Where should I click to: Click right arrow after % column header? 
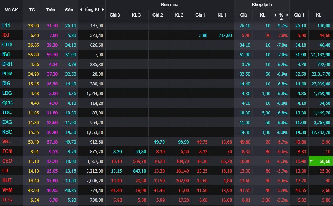coord(287,15)
